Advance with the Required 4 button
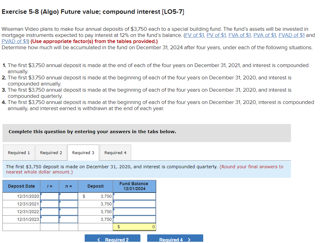Image resolution: width=323 pixels, height=243 pixels. [x=175, y=239]
